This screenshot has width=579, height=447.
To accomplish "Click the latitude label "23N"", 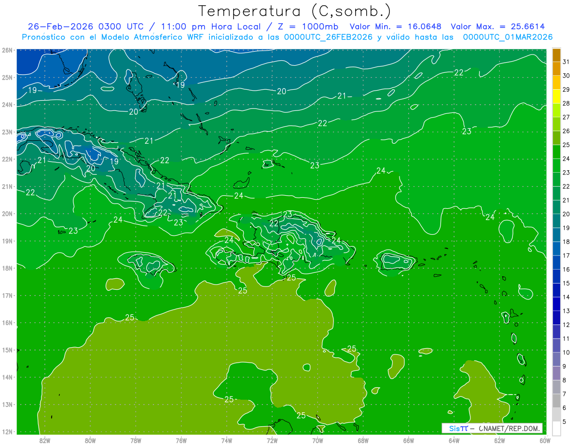I will 7,132.
